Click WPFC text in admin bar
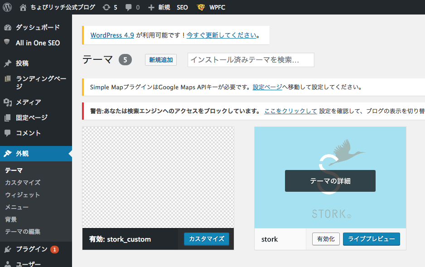425x267 pixels. (217, 8)
